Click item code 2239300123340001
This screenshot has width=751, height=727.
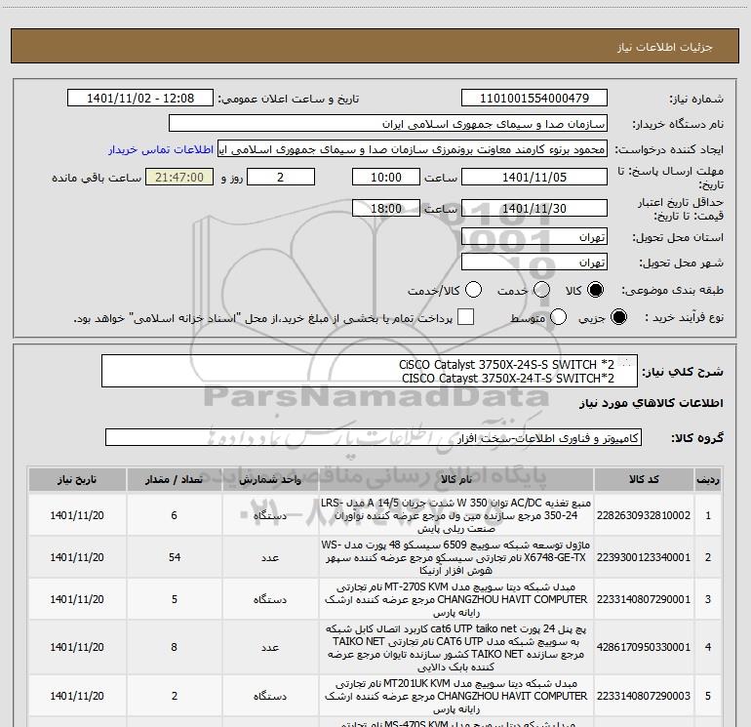pos(644,557)
